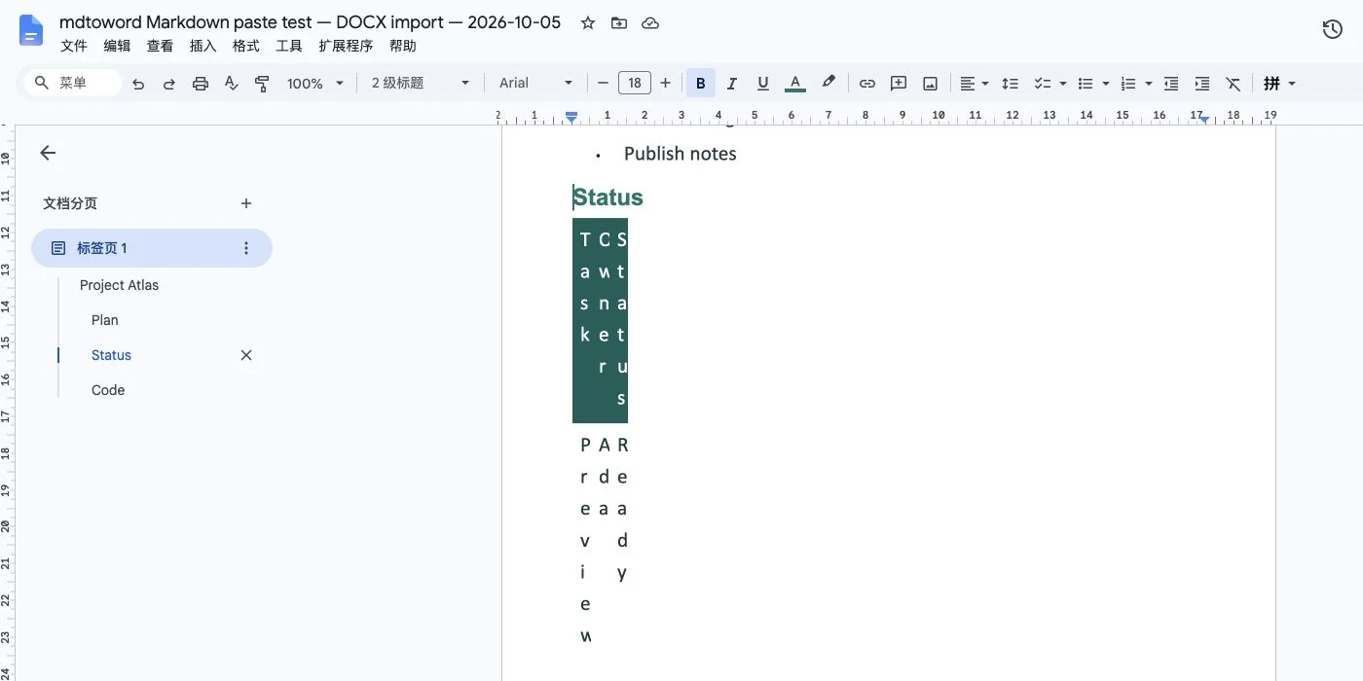
Task: Star the document title
Action: (587, 23)
